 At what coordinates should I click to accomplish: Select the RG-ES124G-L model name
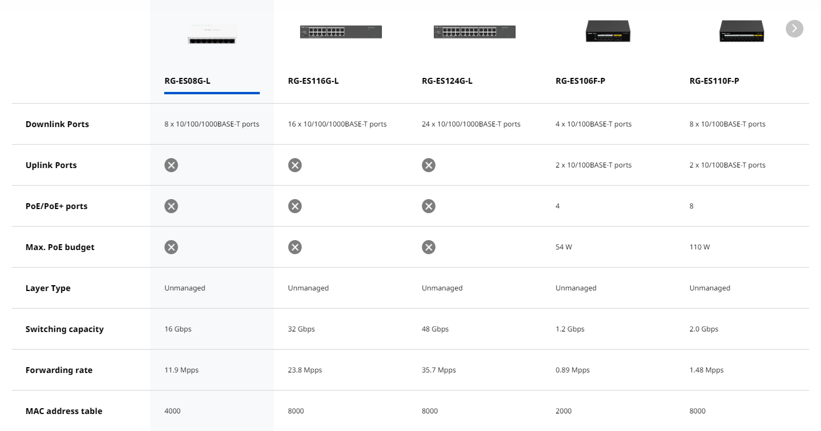tap(447, 81)
